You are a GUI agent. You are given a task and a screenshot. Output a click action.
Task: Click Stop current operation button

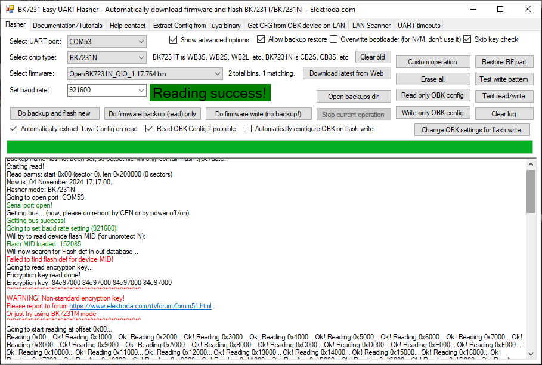(353, 114)
